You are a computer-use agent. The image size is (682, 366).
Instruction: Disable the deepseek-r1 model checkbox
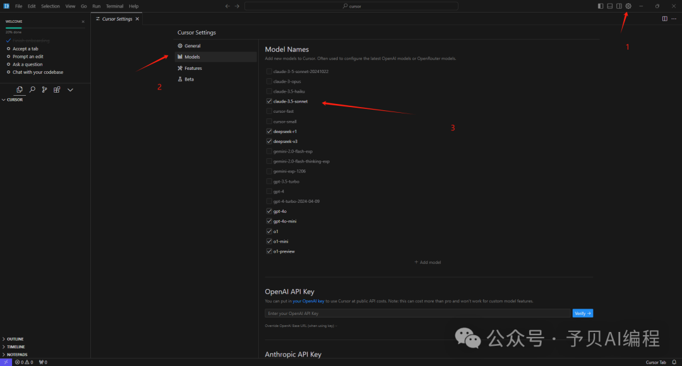[269, 131]
